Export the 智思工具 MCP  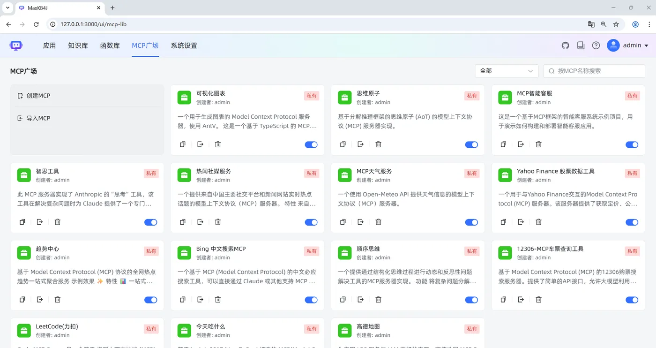click(40, 222)
